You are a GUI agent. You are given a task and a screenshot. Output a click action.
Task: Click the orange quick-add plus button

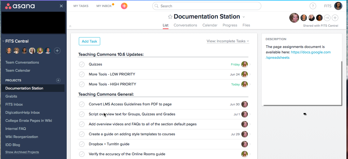(x=124, y=6)
